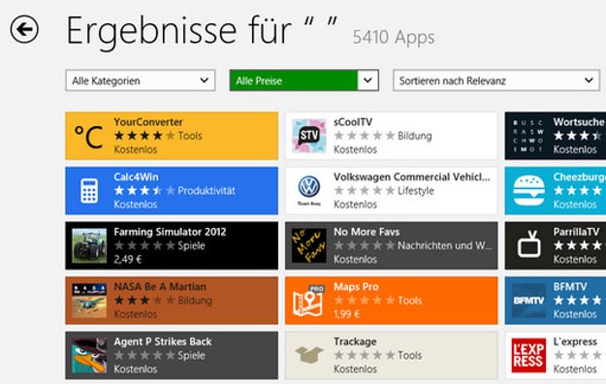Click the Trackage box icon

(x=308, y=355)
